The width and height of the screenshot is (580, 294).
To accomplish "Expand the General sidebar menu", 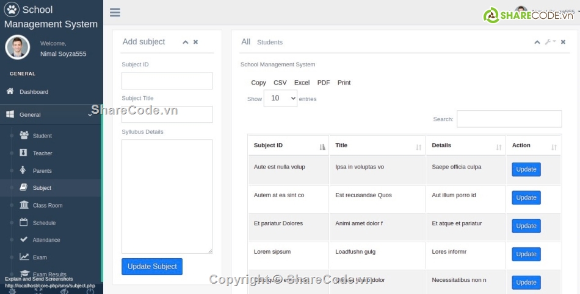I will [x=49, y=114].
